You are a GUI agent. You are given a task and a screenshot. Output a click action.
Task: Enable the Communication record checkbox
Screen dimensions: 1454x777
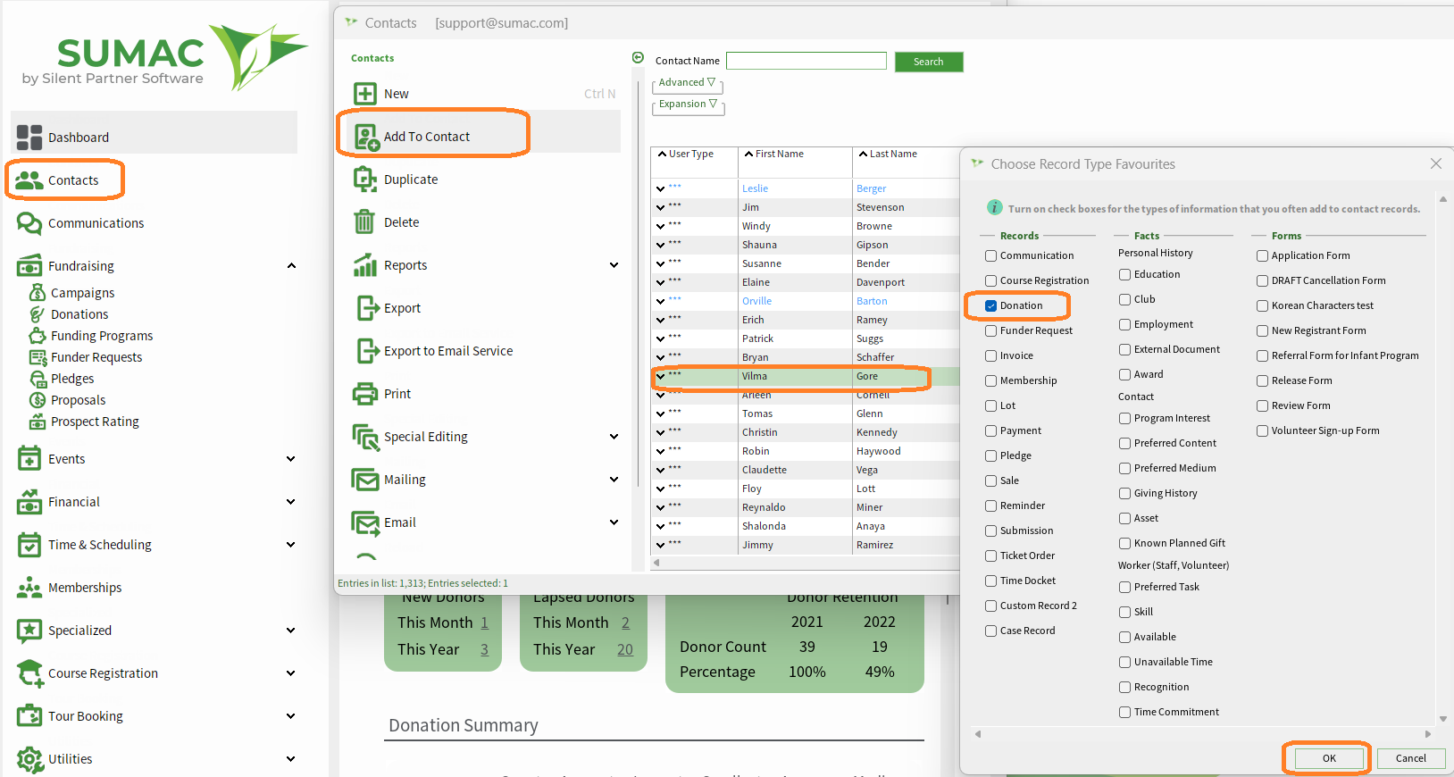pos(990,255)
